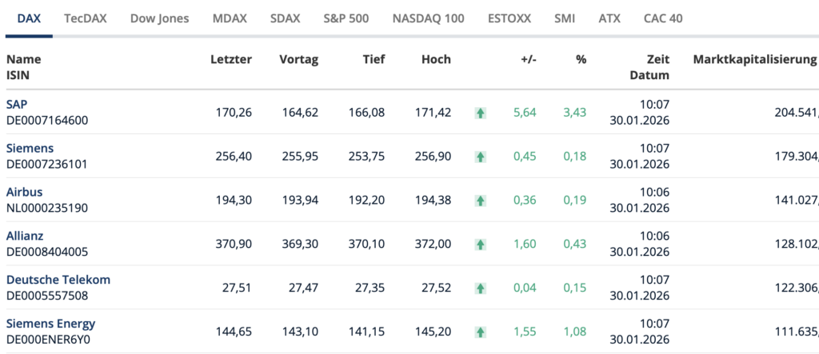Switch to the TecDAX tab
This screenshot has width=819, height=354.
pyautogui.click(x=88, y=18)
